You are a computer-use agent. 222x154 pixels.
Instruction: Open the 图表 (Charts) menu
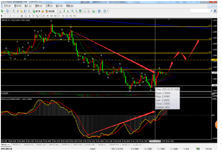(39, 6)
